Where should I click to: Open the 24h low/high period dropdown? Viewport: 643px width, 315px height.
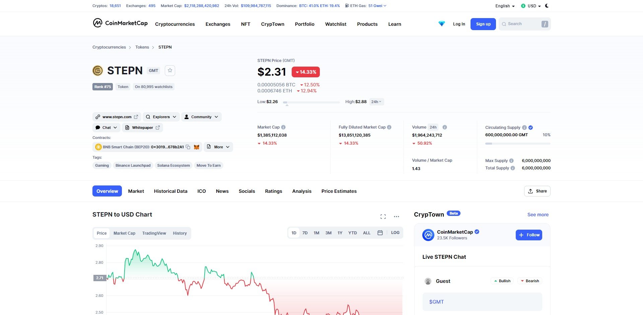pyautogui.click(x=376, y=102)
